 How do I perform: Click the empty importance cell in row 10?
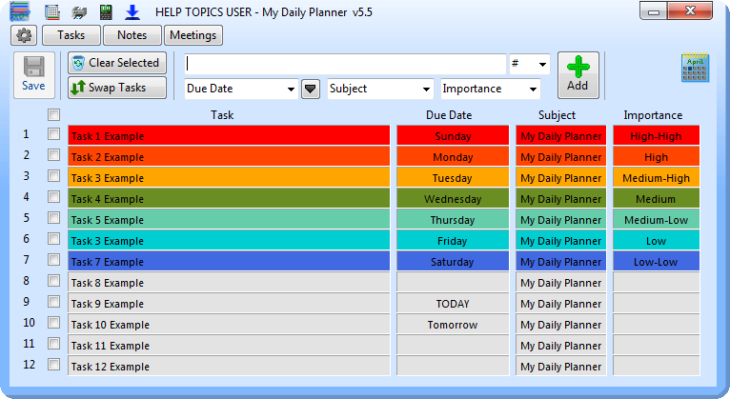click(656, 324)
